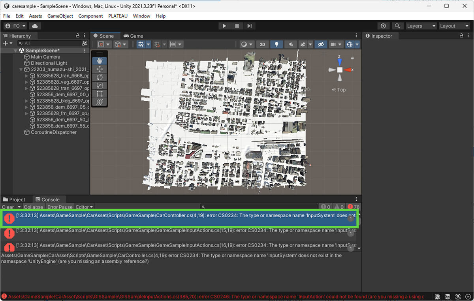Open the Layout dropdown
The width and height of the screenshot is (474, 301).
[x=454, y=26]
